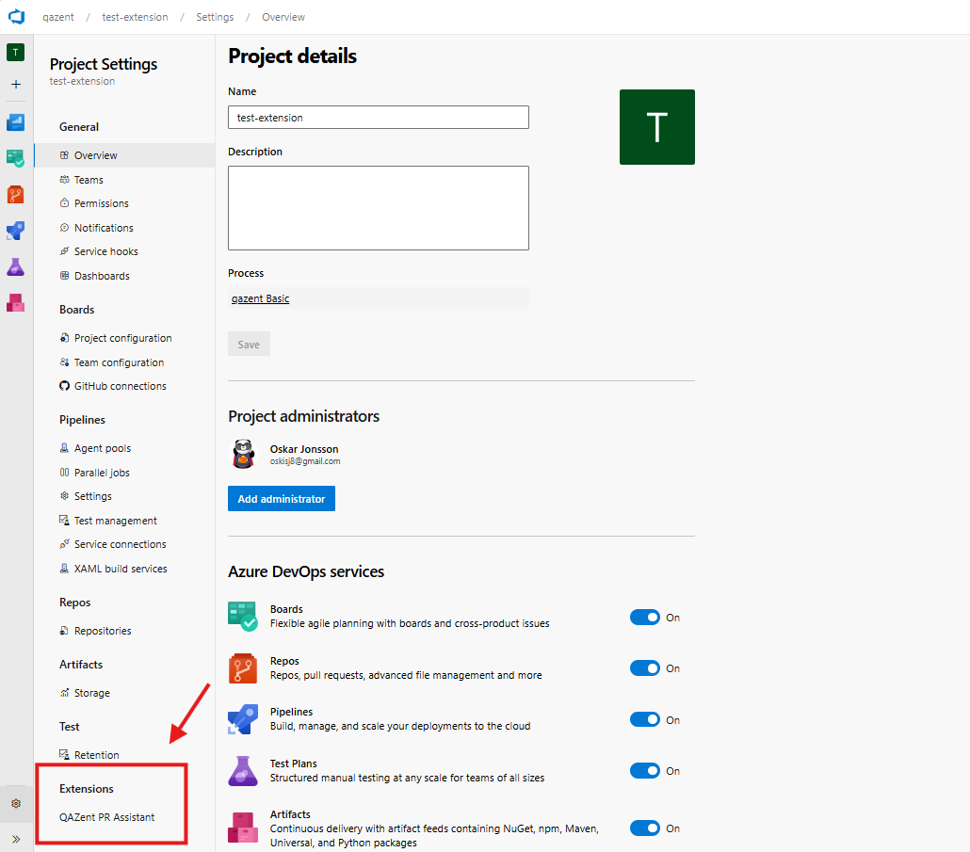970x852 pixels.
Task: Click the Boards service icon in services list
Action: [x=243, y=617]
